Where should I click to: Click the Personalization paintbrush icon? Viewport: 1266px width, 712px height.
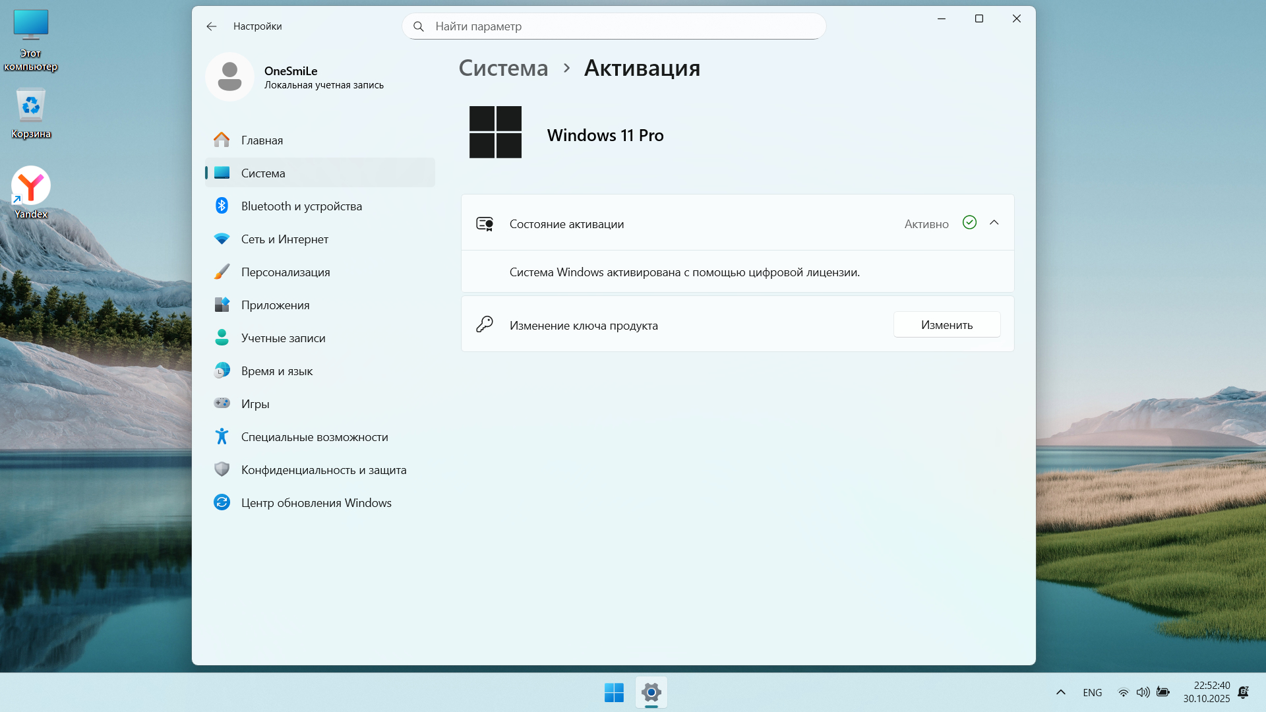coord(222,272)
